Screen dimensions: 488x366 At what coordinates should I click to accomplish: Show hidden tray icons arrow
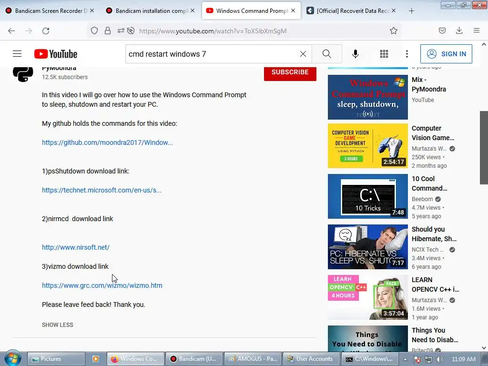(x=405, y=359)
